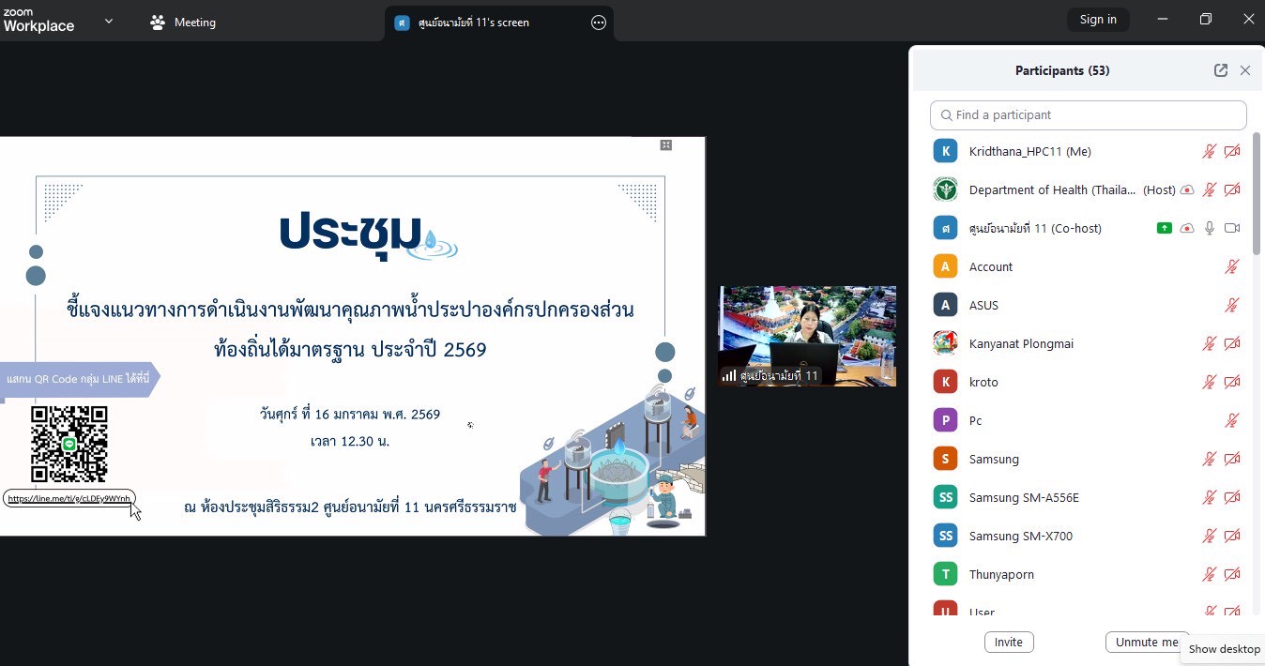
Task: Click the muted mic icon for Kridthana_HPC11
Action: 1210,151
